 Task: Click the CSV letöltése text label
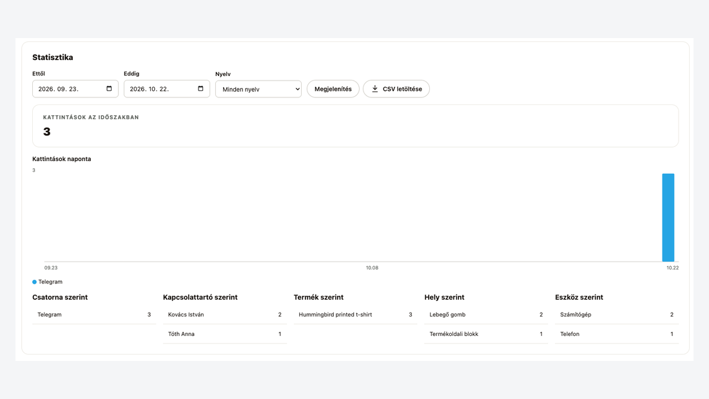pyautogui.click(x=402, y=89)
